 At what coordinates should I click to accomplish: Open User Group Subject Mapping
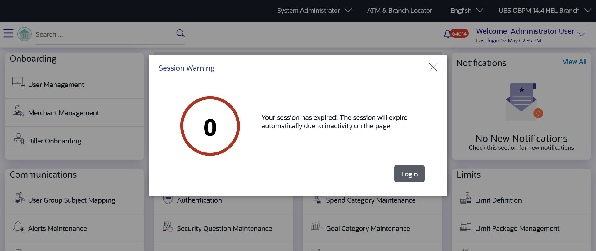tap(72, 200)
